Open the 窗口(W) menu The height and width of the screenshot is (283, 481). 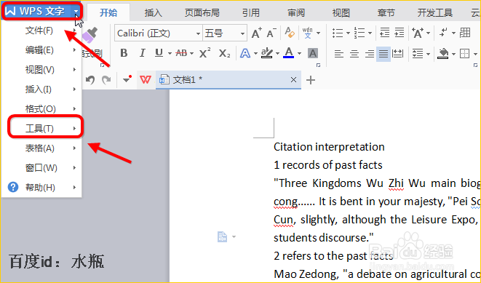(41, 168)
